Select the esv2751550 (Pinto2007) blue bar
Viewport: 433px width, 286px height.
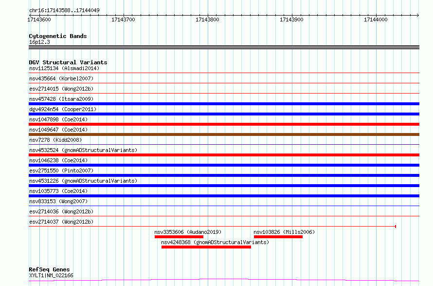point(224,175)
